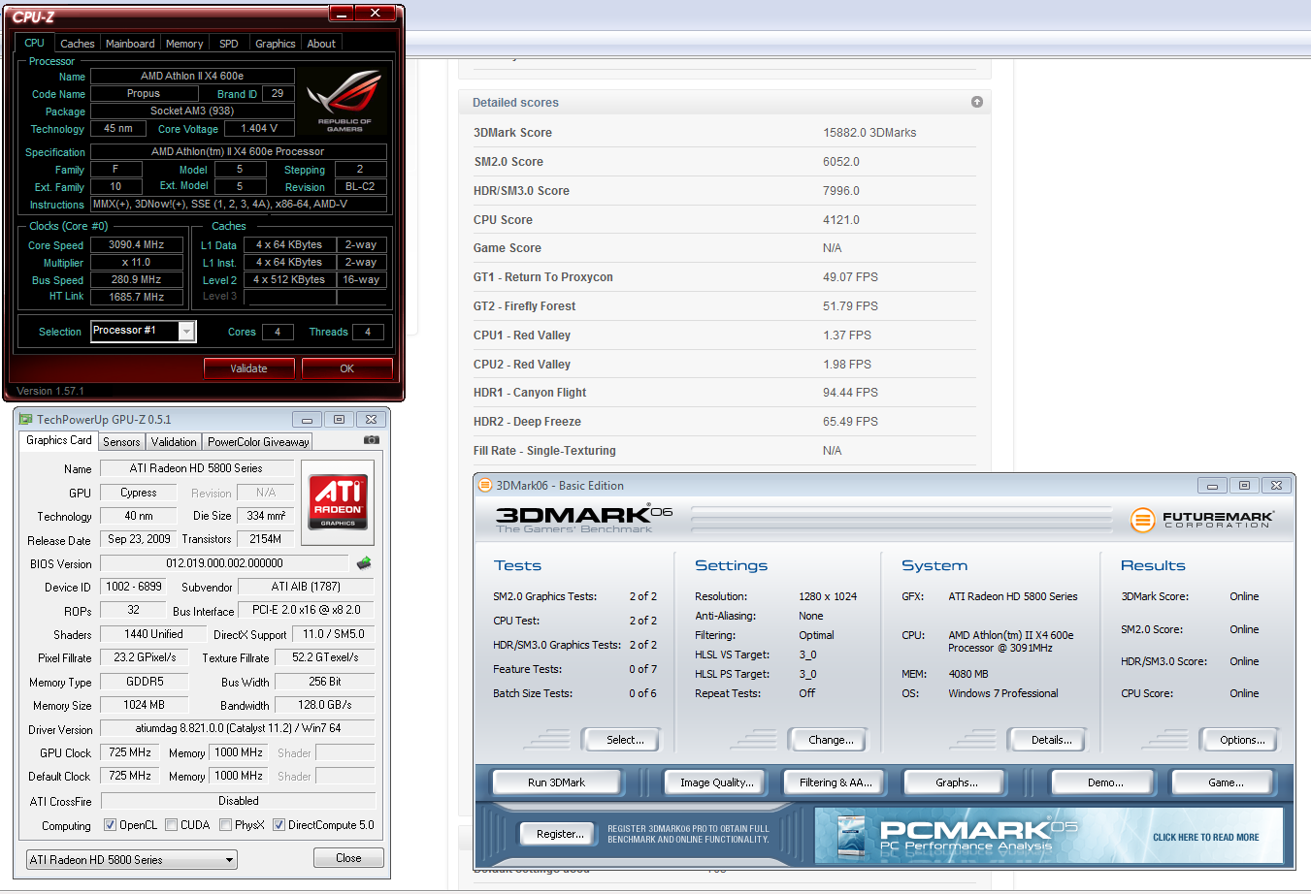Click the ATI Radeon logo in GPU-Z

[338, 500]
